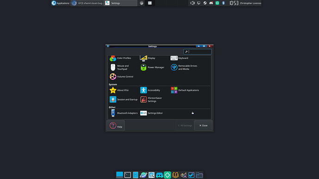The width and height of the screenshot is (319, 179).
Task: Open the Applications menu in panel
Action: tap(61, 3)
